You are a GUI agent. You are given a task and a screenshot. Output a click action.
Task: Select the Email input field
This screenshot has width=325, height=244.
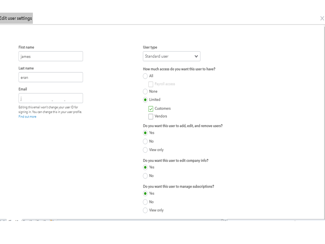(x=50, y=98)
